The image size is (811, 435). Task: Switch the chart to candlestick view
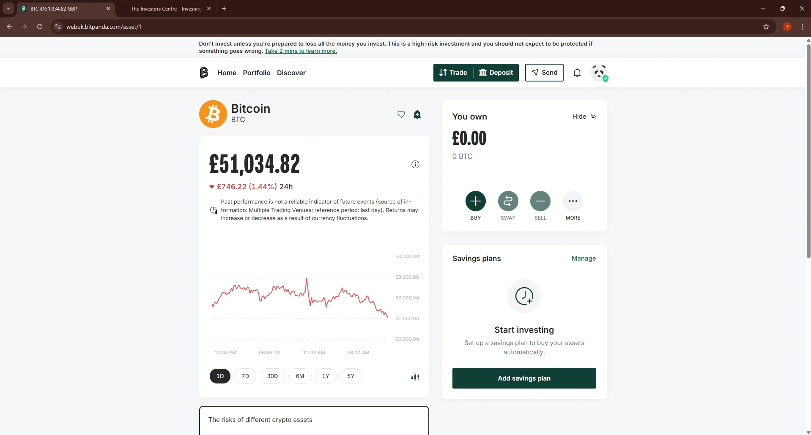pos(416,377)
